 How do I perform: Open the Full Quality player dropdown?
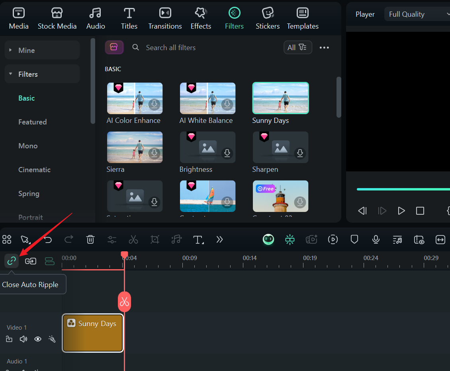(417, 14)
